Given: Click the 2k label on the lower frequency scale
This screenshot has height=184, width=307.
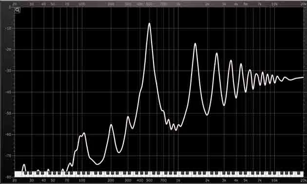Looking at the screenshot, I should point(207,180).
